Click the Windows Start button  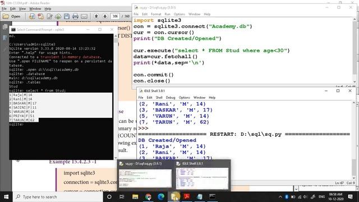(x=6, y=197)
